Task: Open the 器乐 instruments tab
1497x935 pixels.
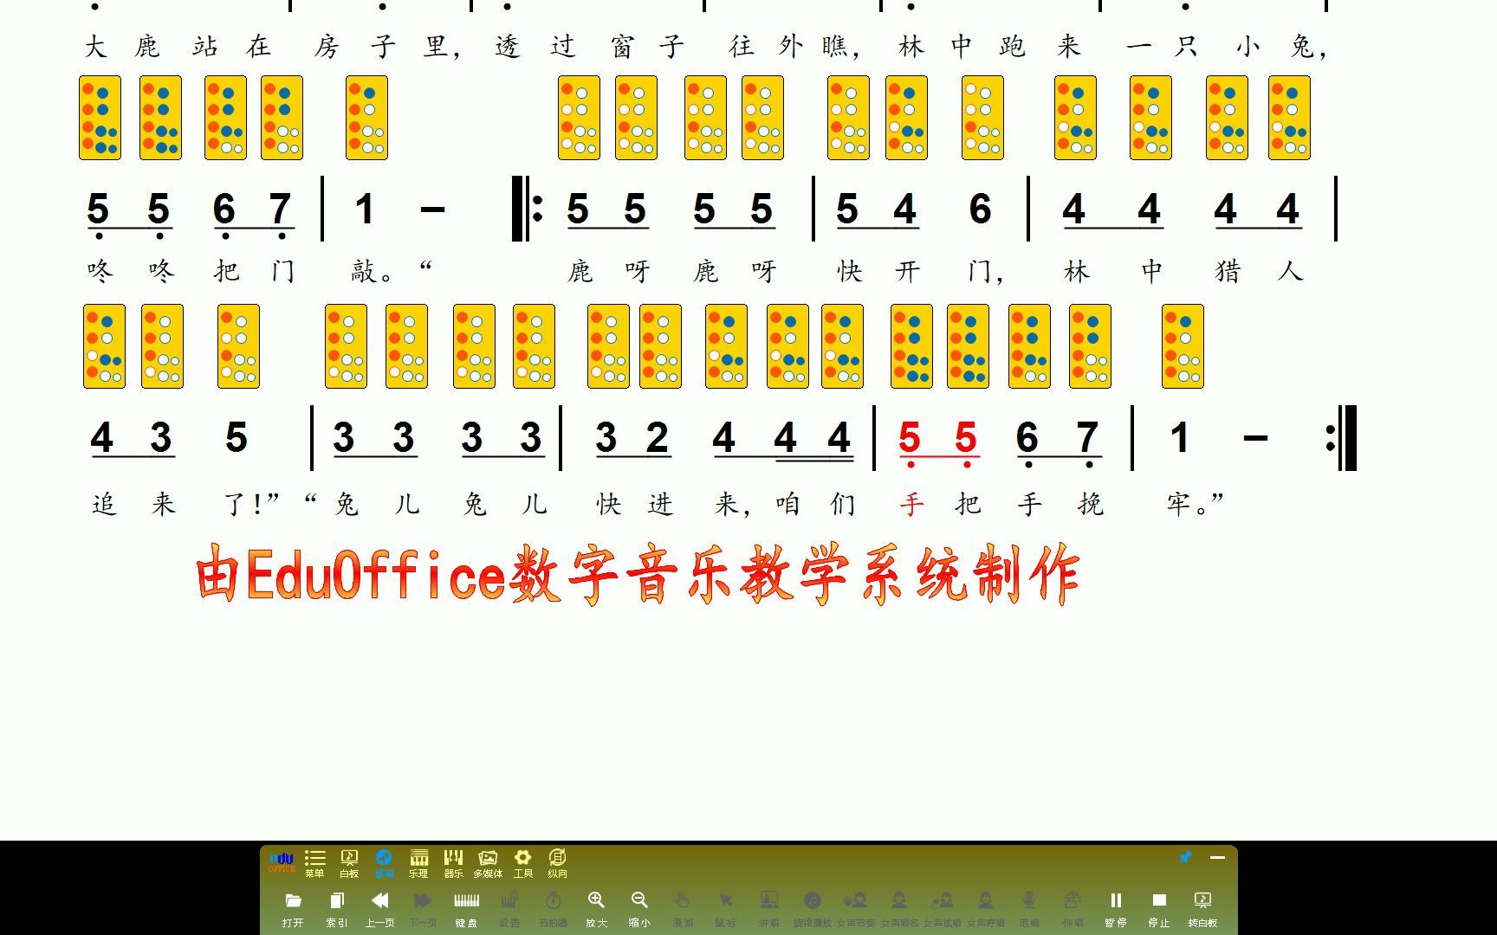Action: [x=453, y=863]
